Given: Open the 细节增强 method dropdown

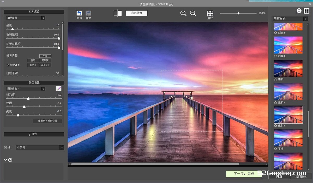Looking at the screenshot, I should click(x=26, y=18).
